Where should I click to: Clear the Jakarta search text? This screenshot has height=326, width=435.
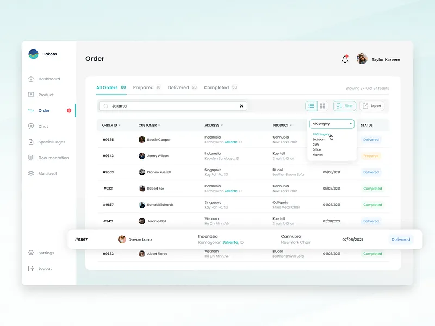(241, 106)
